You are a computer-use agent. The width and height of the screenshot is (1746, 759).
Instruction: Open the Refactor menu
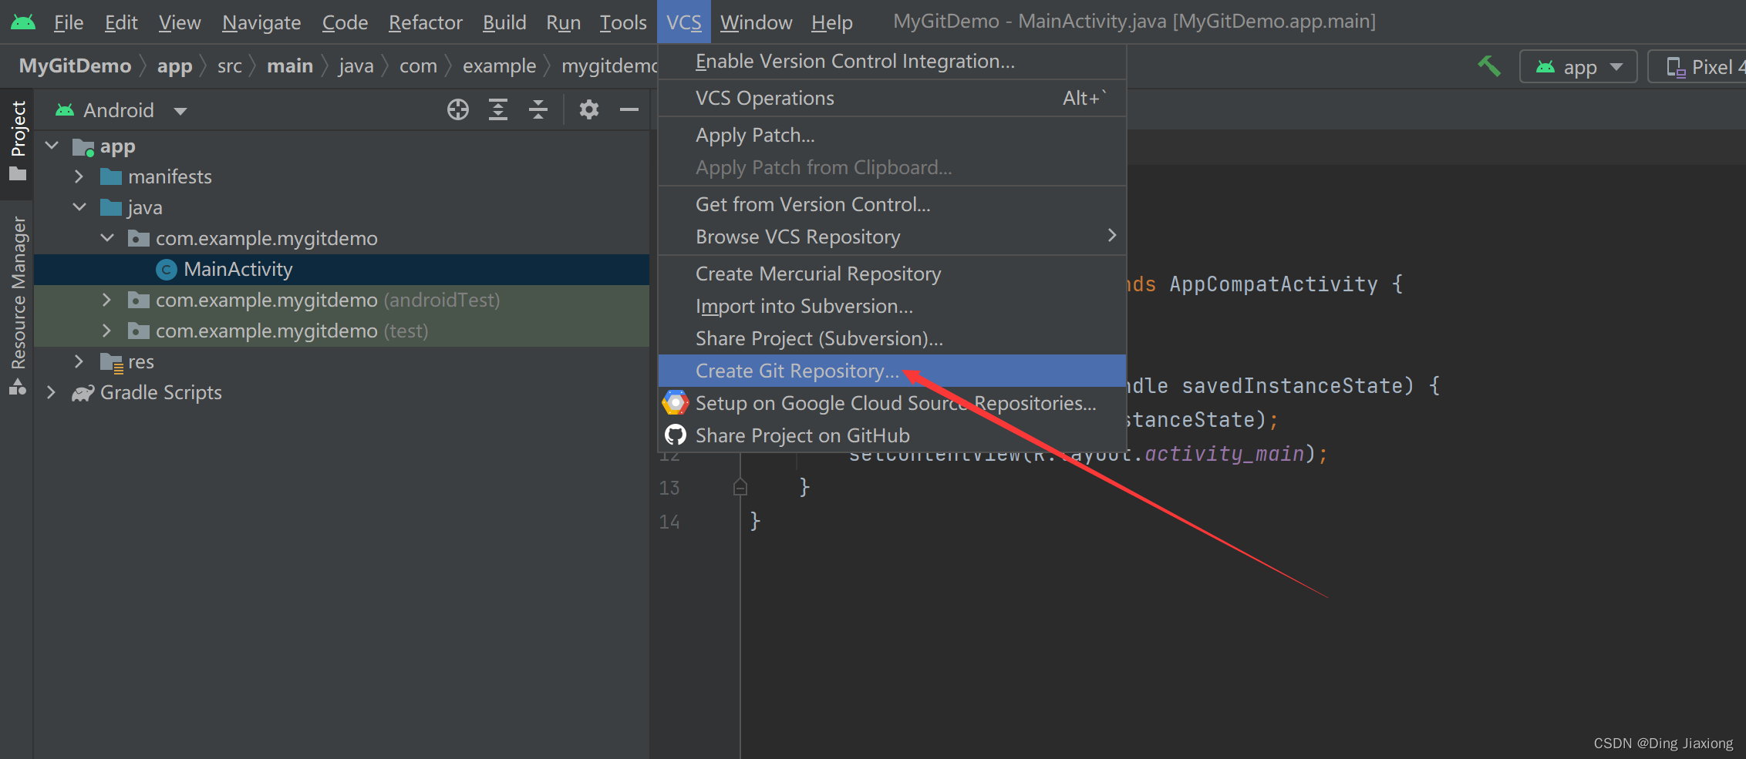[425, 22]
